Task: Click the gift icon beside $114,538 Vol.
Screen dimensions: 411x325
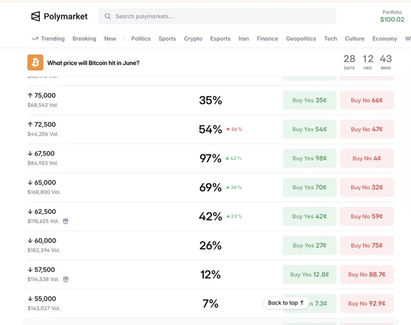Action: click(66, 280)
